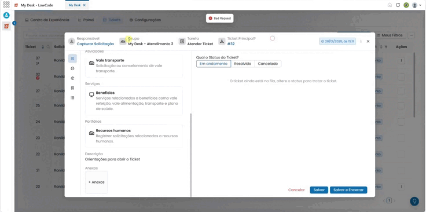The image size is (426, 212).
Task: Select the Recursos humanos portfolio card
Action: pyautogui.click(x=134, y=136)
